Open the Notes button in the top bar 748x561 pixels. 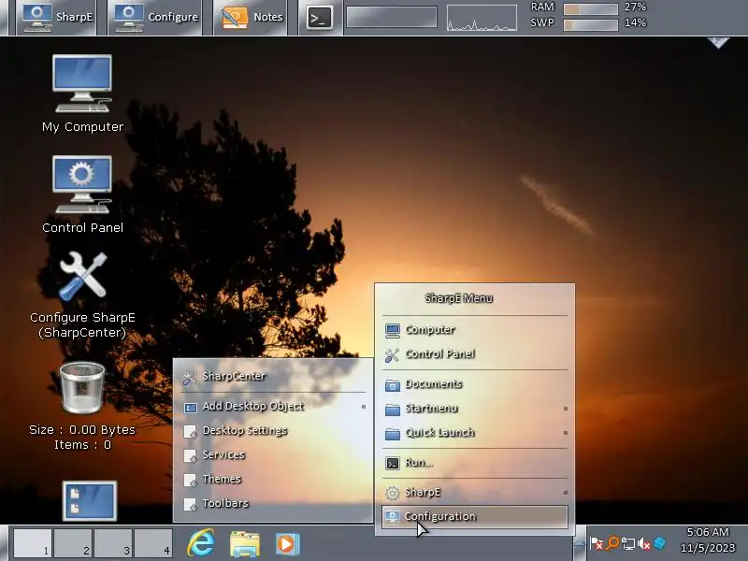point(251,17)
